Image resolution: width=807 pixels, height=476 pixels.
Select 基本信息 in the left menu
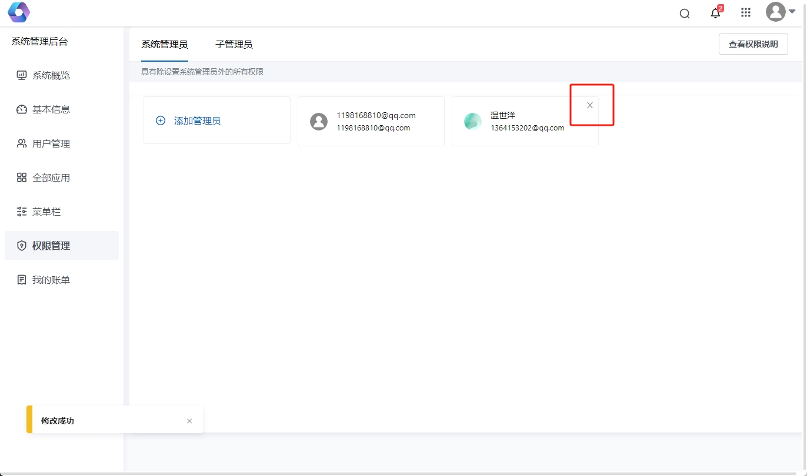[x=49, y=109]
